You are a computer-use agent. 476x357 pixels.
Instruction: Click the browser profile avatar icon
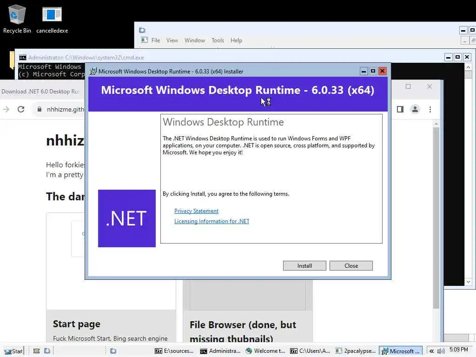click(x=415, y=109)
